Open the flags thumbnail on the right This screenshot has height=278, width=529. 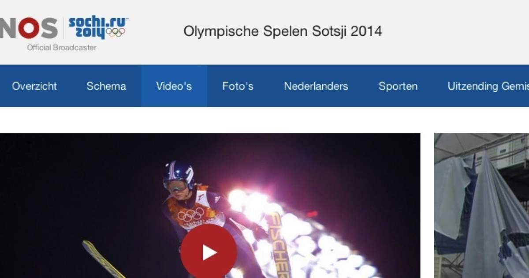[481, 206]
